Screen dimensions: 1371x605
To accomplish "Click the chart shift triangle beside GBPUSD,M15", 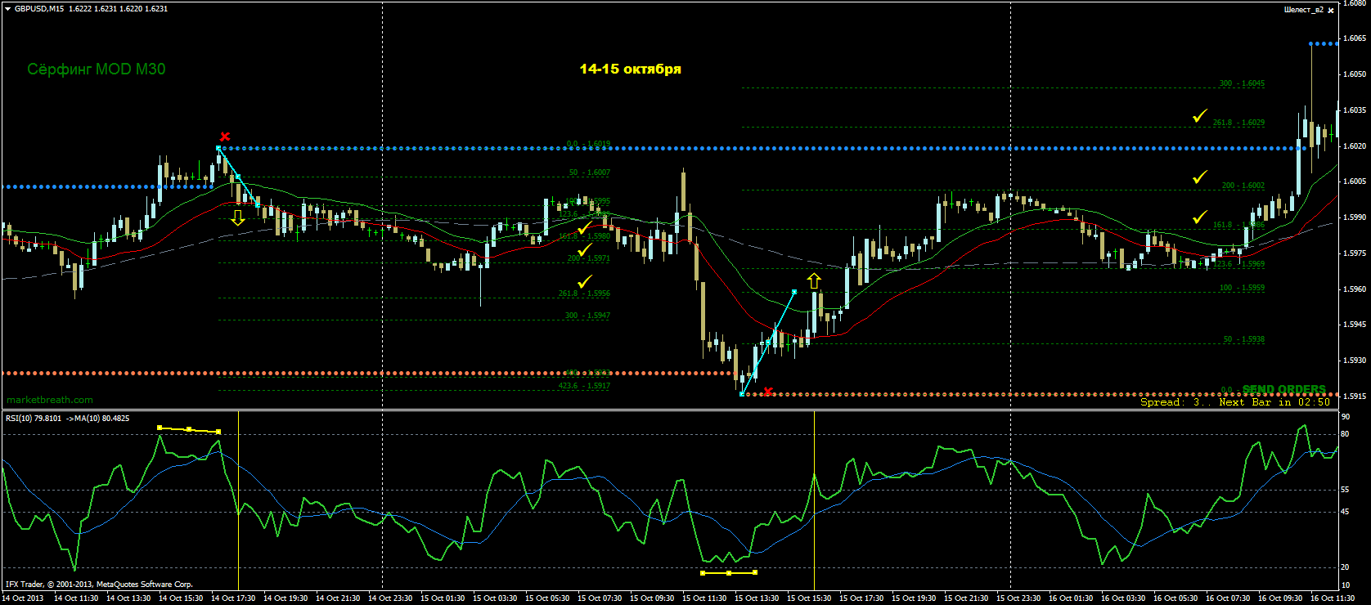I will [7, 8].
